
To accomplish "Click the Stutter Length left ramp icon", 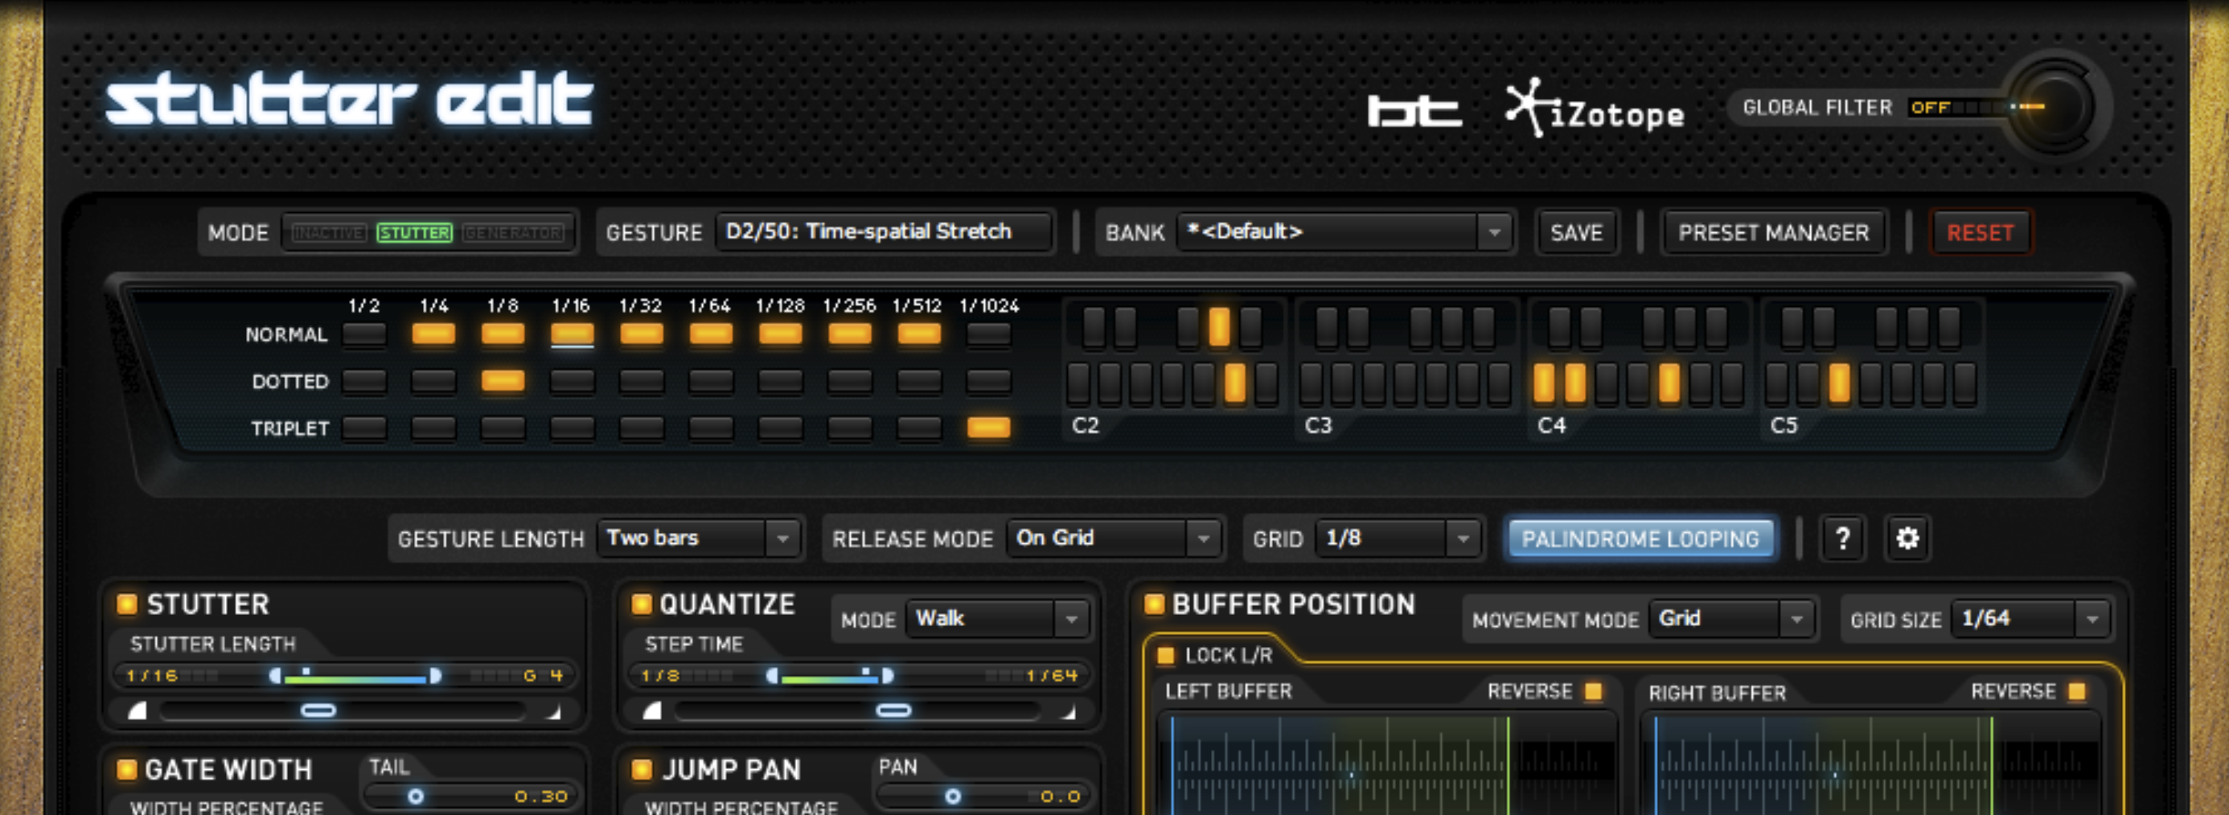I will click(x=138, y=711).
